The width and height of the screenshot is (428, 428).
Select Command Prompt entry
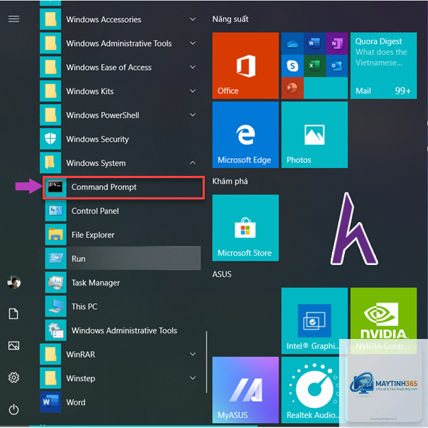[x=124, y=187]
